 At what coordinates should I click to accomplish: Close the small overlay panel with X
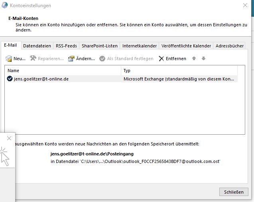click(x=9, y=138)
